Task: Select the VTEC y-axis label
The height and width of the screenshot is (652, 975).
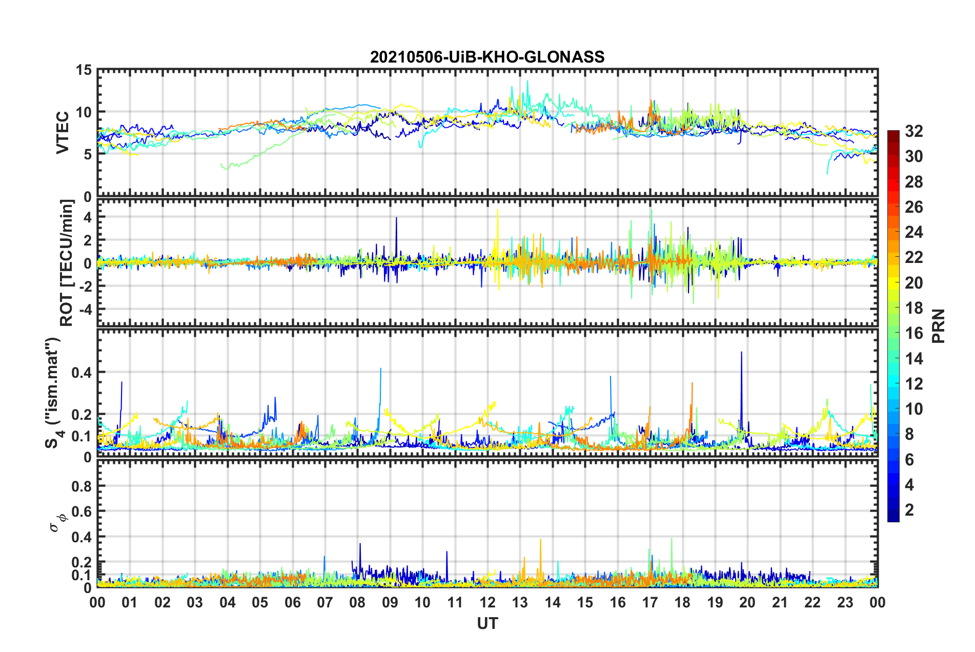Action: (x=63, y=133)
